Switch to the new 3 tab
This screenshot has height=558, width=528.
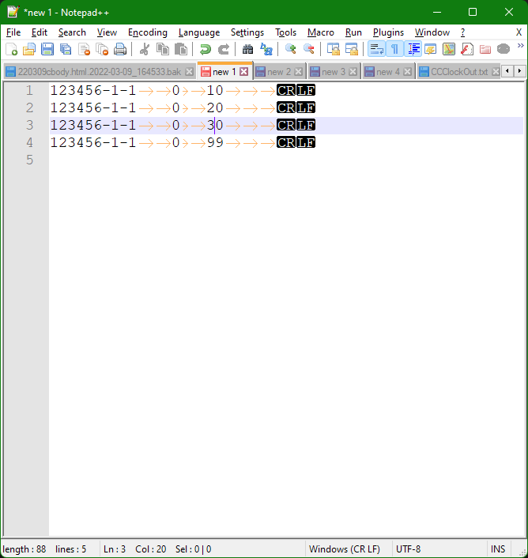[x=334, y=72]
